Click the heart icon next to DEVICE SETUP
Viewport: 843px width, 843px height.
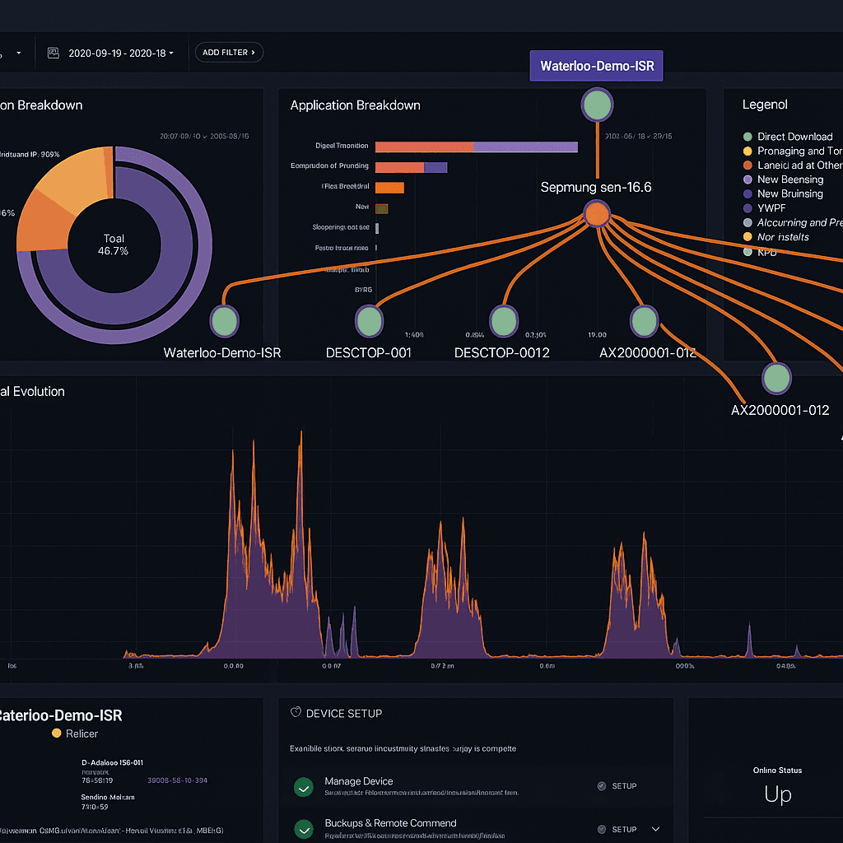tap(296, 712)
